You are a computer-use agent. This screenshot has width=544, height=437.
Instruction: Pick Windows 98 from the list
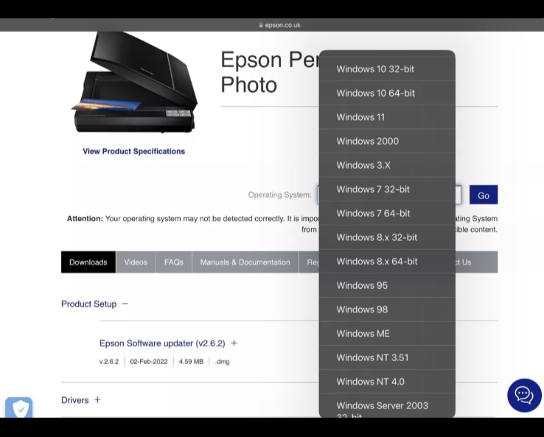click(x=387, y=310)
